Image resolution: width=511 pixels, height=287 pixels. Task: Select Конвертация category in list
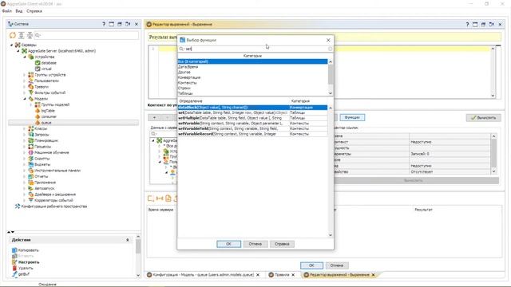click(252, 77)
